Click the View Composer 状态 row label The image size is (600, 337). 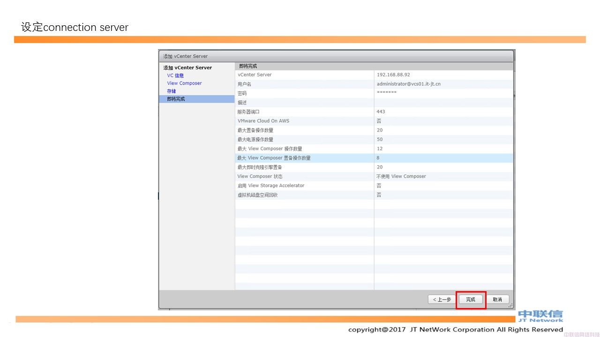pyautogui.click(x=260, y=176)
